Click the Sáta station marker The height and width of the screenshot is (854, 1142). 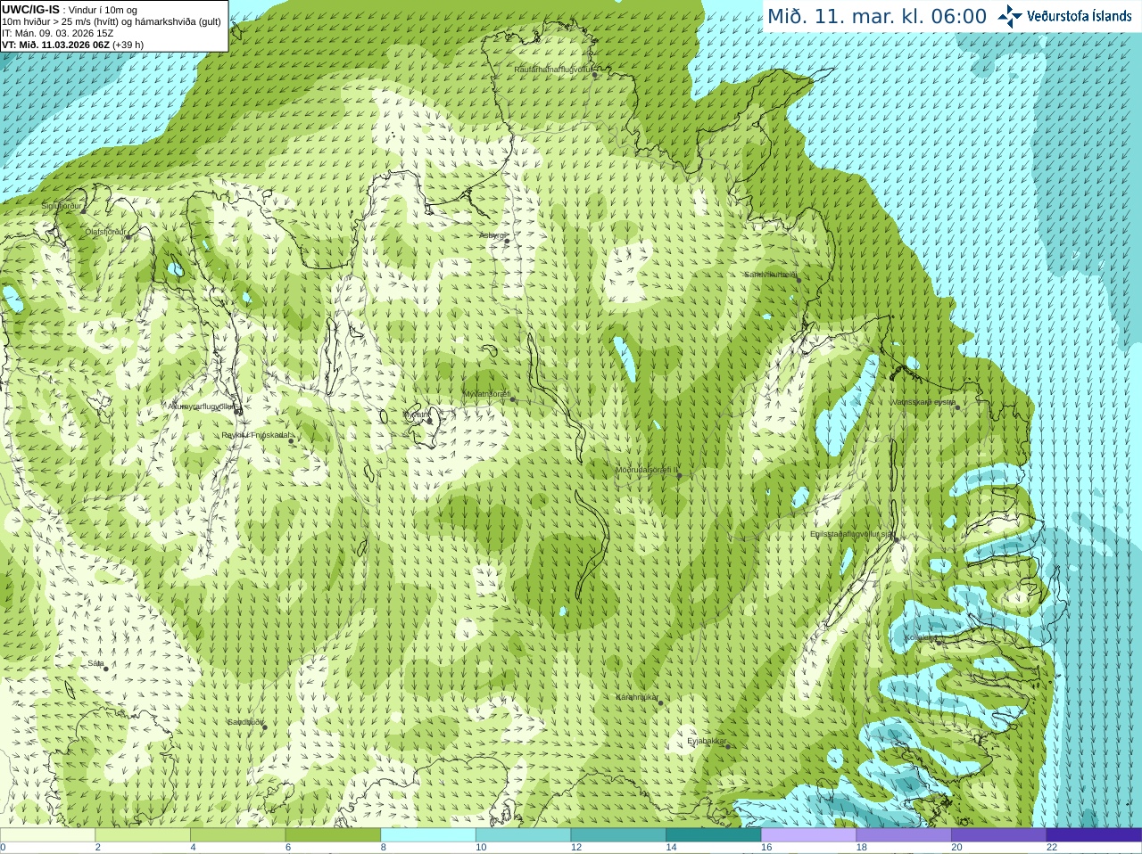tap(105, 669)
